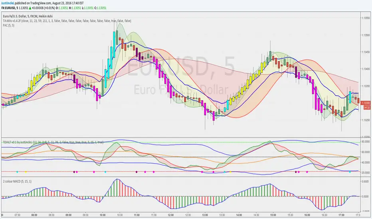Click the L:1.13051 low value
Image resolution: width=372 pixels, height=219 pixels.
pyautogui.click(x=88, y=8)
